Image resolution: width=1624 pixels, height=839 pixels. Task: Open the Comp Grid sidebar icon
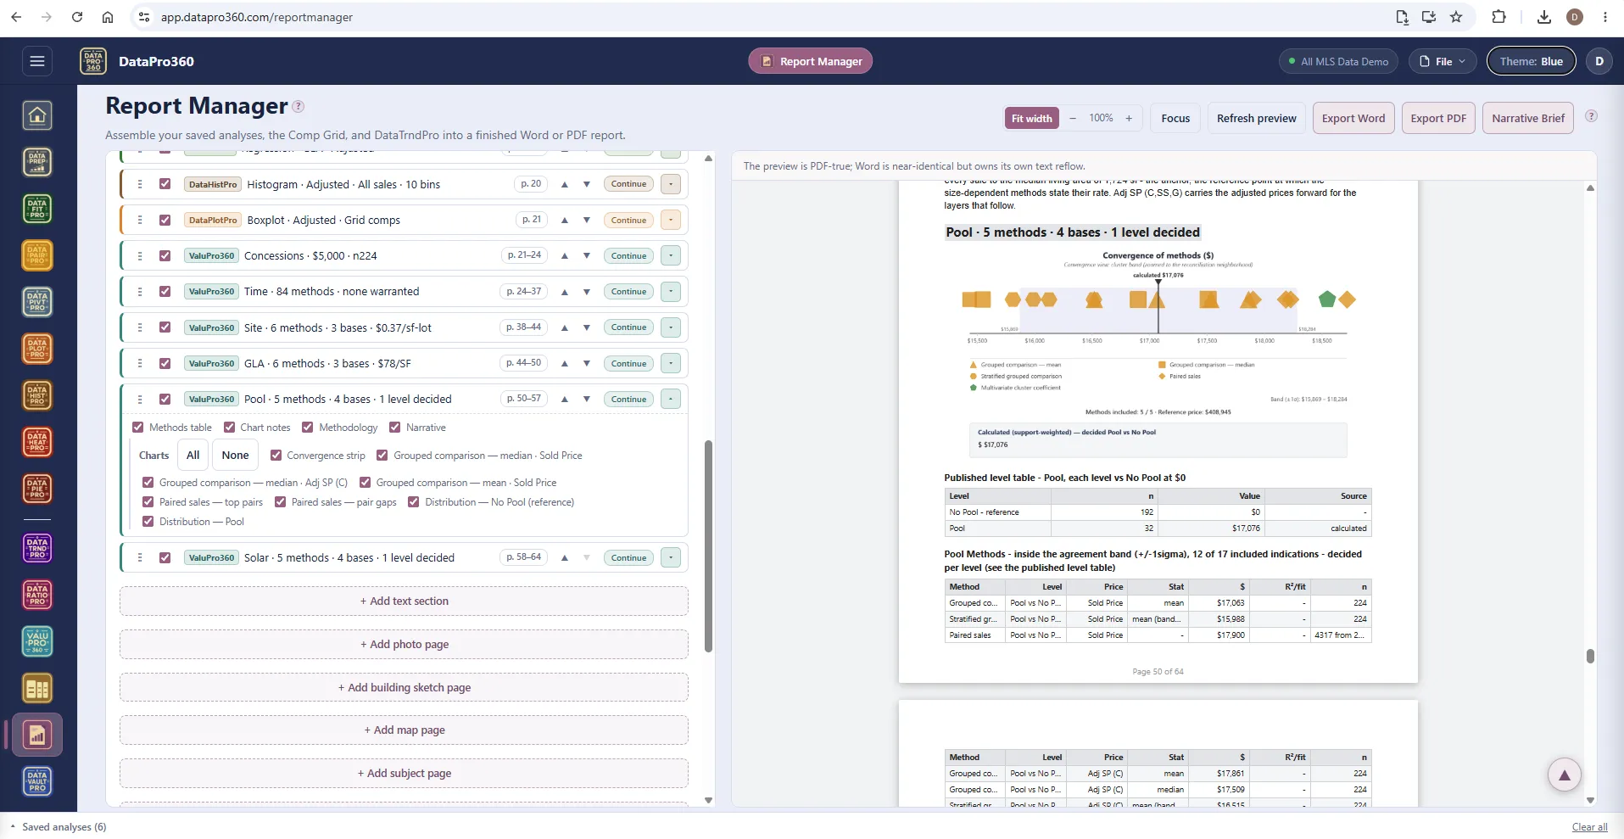[x=37, y=689]
